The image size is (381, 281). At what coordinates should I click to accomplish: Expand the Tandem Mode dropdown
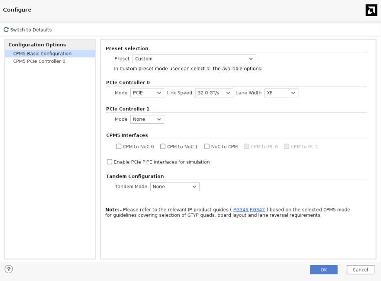pyautogui.click(x=174, y=187)
